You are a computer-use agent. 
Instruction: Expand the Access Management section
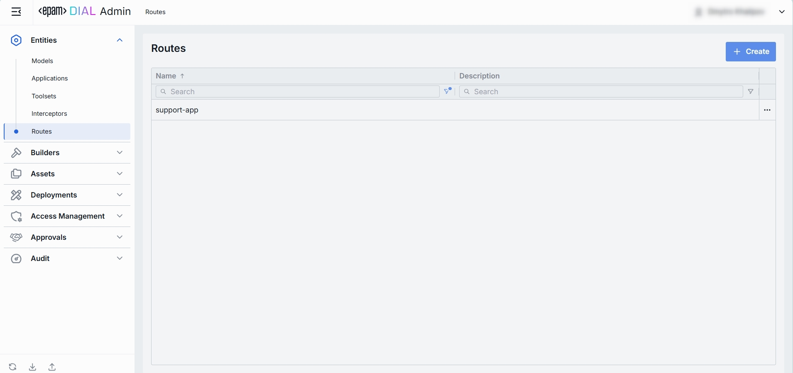(x=120, y=216)
